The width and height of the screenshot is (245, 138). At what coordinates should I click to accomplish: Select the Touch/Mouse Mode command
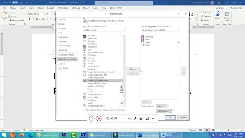(103, 106)
